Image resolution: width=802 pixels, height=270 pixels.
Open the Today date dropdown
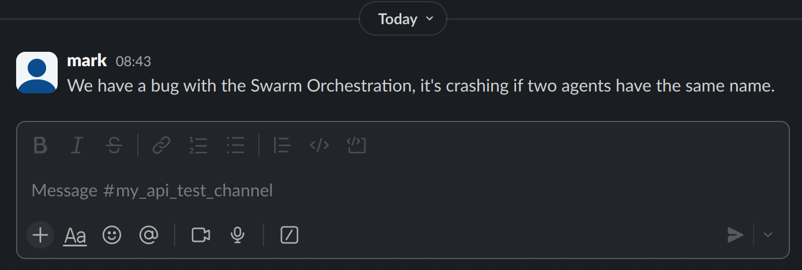coord(403,19)
